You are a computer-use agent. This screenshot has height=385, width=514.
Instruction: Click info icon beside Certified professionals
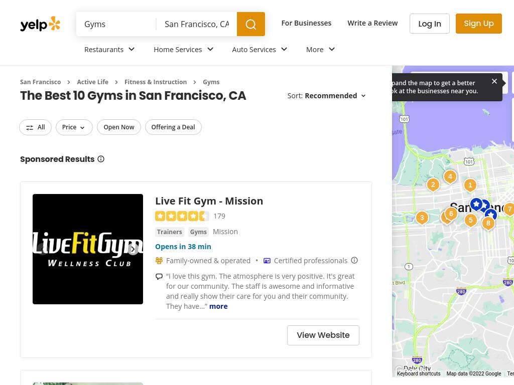pyautogui.click(x=354, y=260)
